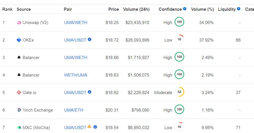Click the info icon beside Confidence header

tap(185, 9)
